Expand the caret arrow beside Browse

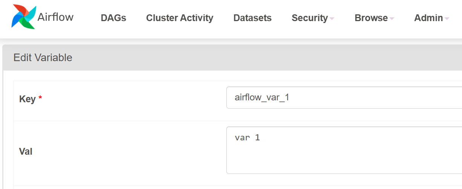[x=392, y=18]
